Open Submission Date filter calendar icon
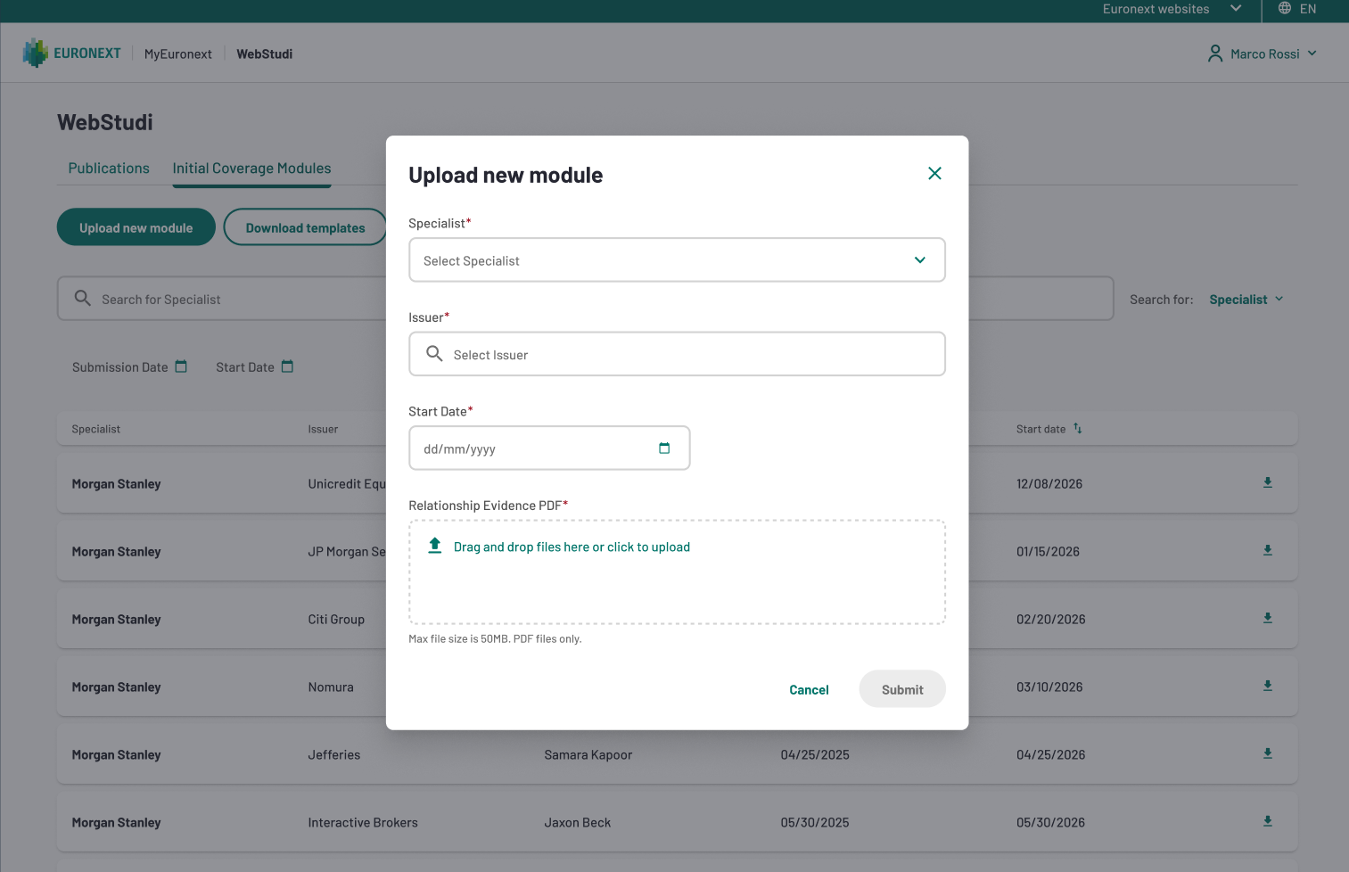 [182, 366]
